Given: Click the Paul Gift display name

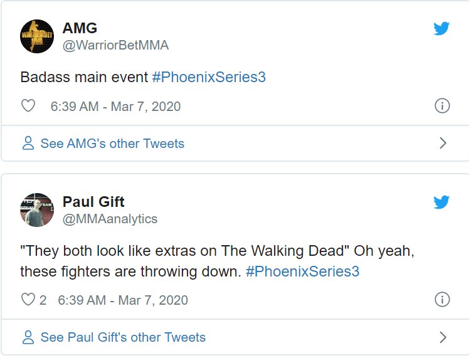Looking at the screenshot, I should 93,202.
